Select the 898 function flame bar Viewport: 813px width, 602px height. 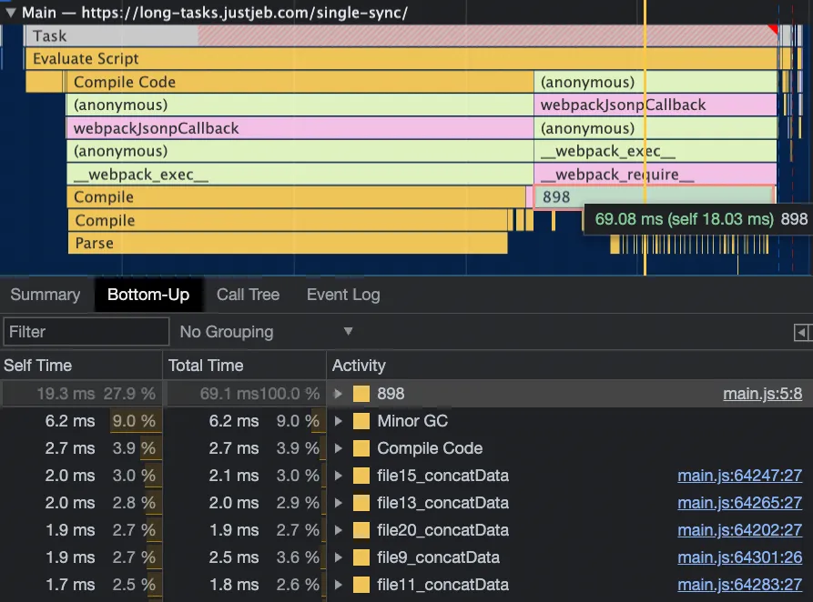click(x=654, y=197)
